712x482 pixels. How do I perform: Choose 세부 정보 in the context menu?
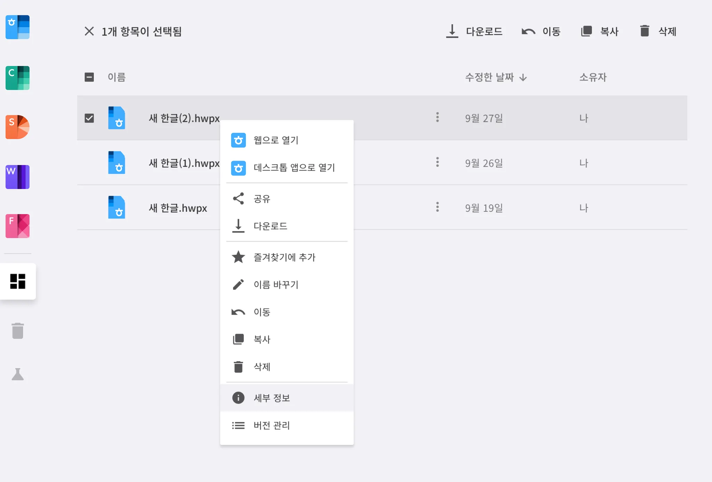pos(287,398)
